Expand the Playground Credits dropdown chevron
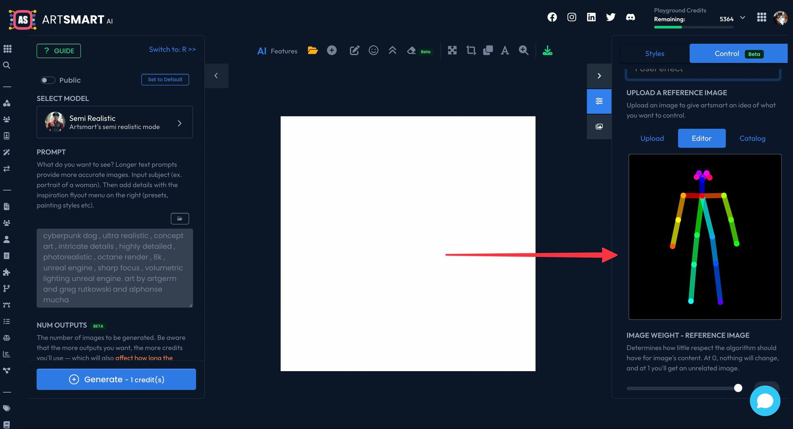This screenshot has height=429, width=793. [743, 18]
